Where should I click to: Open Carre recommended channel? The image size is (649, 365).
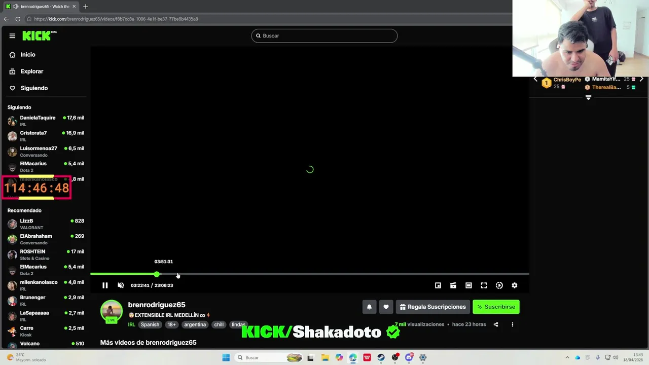(46, 331)
